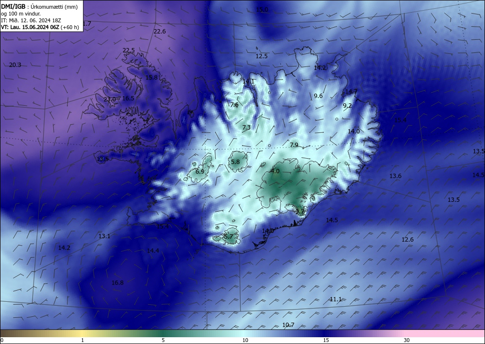This screenshot has height=344, width=485.
Task: Click the 6.9 value on the glacier
Action: (200, 172)
